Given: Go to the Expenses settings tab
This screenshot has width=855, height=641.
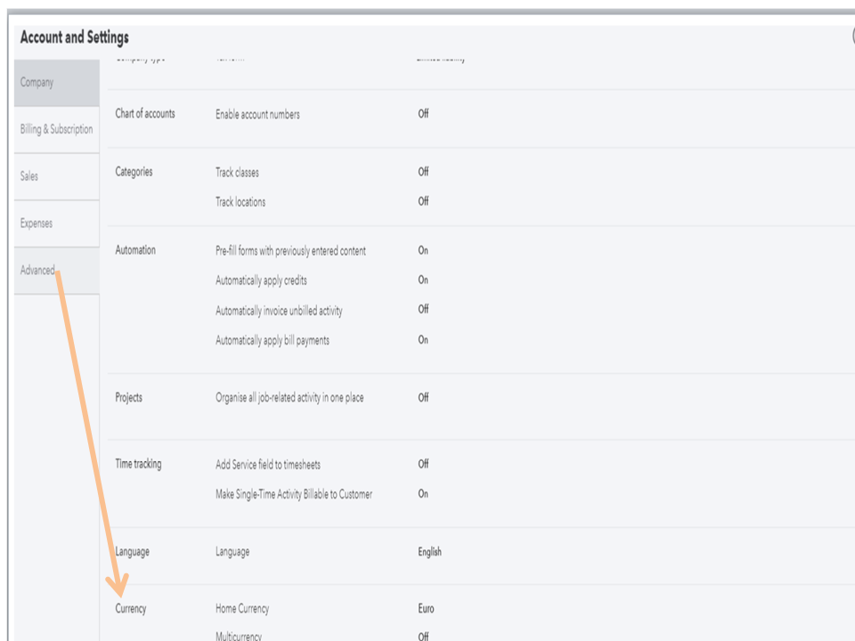Looking at the screenshot, I should [x=37, y=223].
